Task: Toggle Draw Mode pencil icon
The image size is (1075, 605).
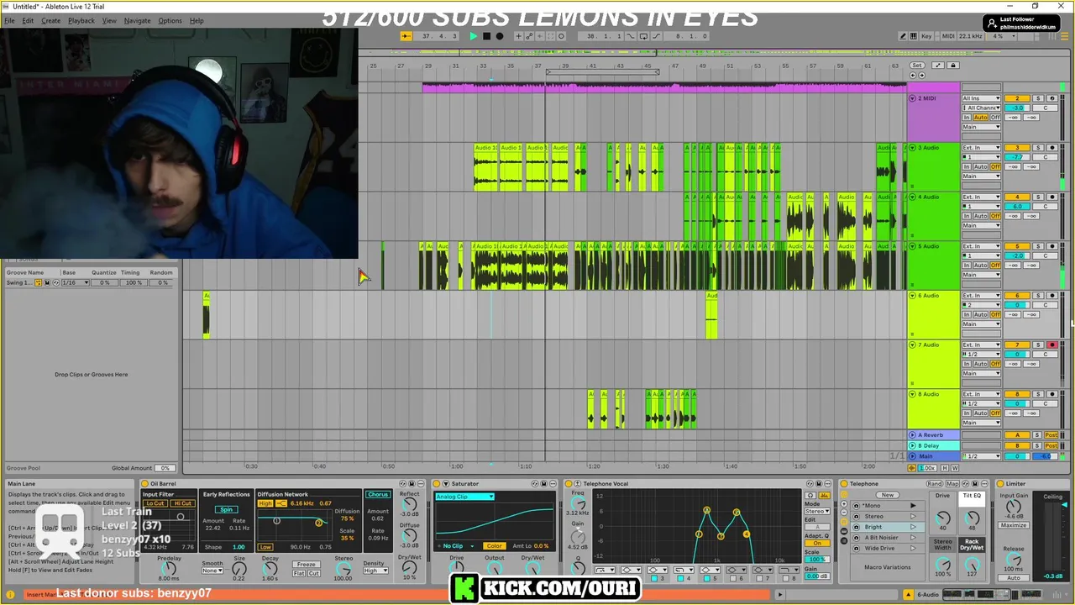Action: [903, 36]
